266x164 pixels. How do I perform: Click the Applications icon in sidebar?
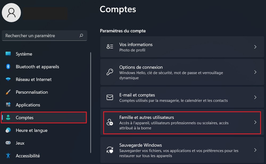(8, 105)
